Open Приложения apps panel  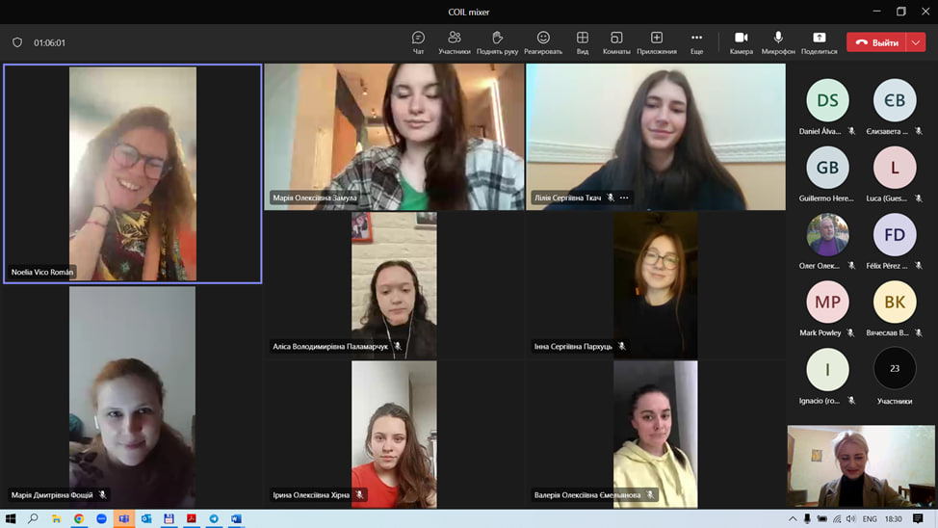657,42
